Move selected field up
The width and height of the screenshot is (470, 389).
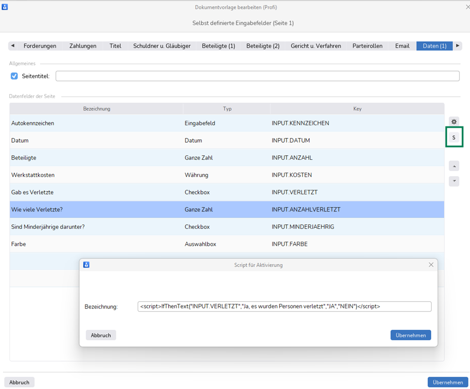(x=454, y=166)
